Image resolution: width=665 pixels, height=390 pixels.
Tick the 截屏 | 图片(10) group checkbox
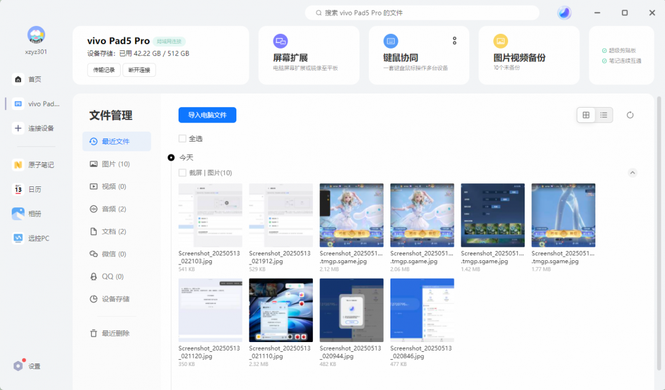tap(182, 172)
